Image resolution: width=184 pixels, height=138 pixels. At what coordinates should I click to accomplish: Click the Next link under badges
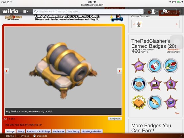(177, 113)
